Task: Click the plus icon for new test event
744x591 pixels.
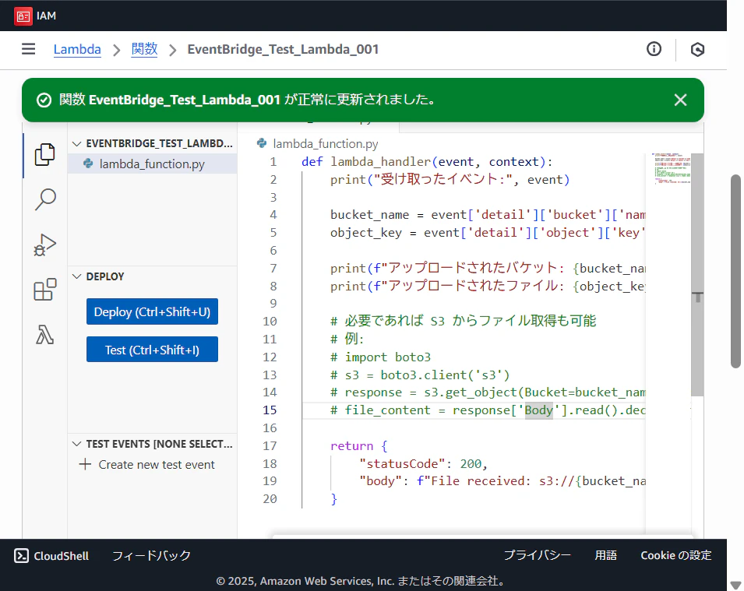Action: point(85,464)
